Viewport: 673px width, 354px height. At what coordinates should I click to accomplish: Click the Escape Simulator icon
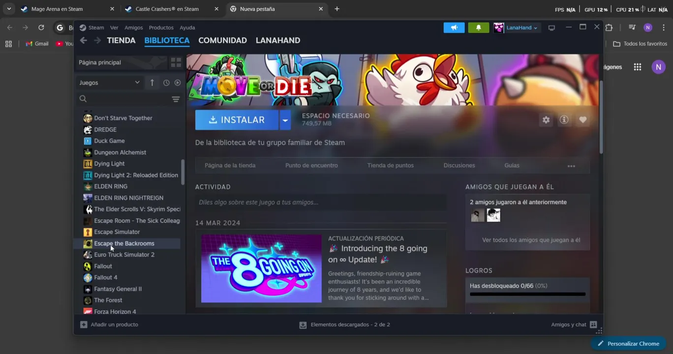(88, 232)
